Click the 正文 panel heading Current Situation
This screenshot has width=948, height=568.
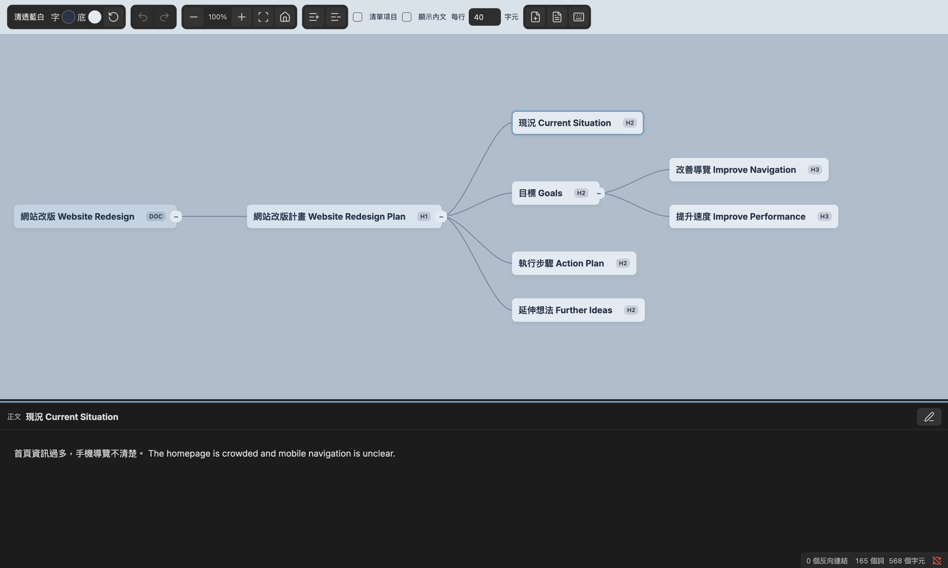[x=72, y=417]
